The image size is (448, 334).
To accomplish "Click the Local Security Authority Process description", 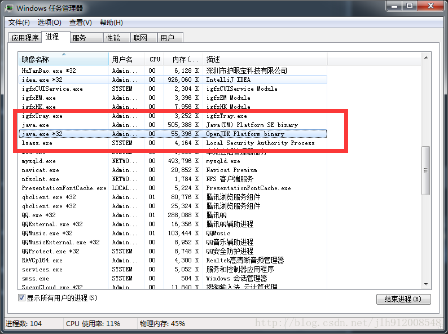I will pos(260,143).
